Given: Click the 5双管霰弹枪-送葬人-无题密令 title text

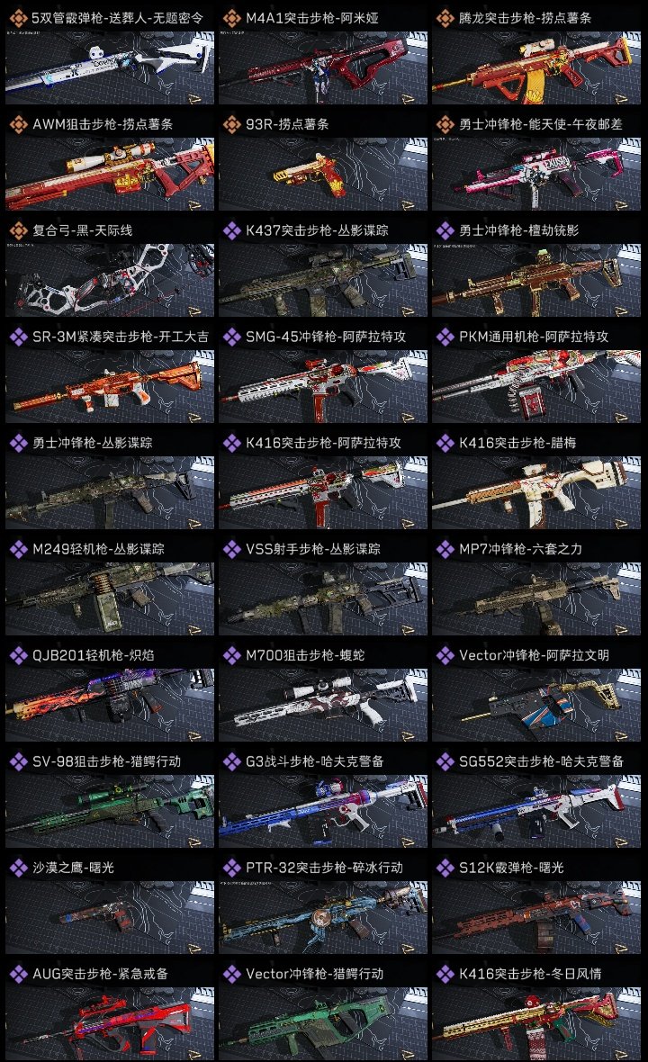Looking at the screenshot, I should tap(117, 18).
